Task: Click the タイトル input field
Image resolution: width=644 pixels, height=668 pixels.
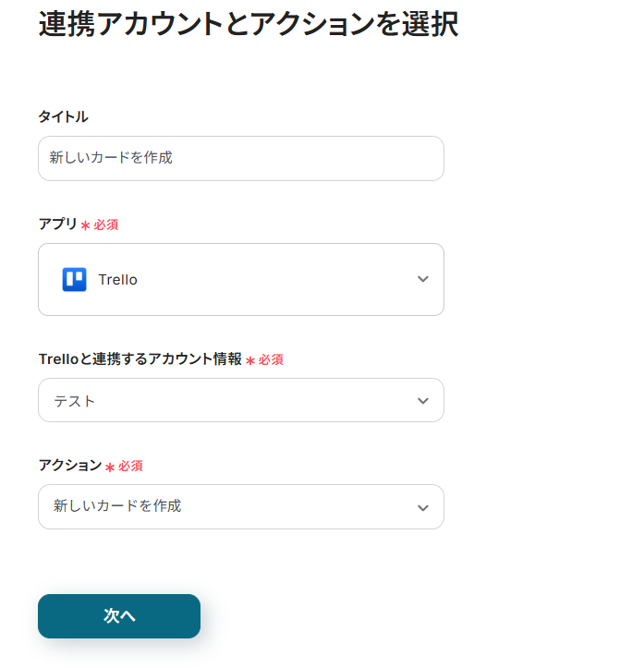Action: pos(240,158)
